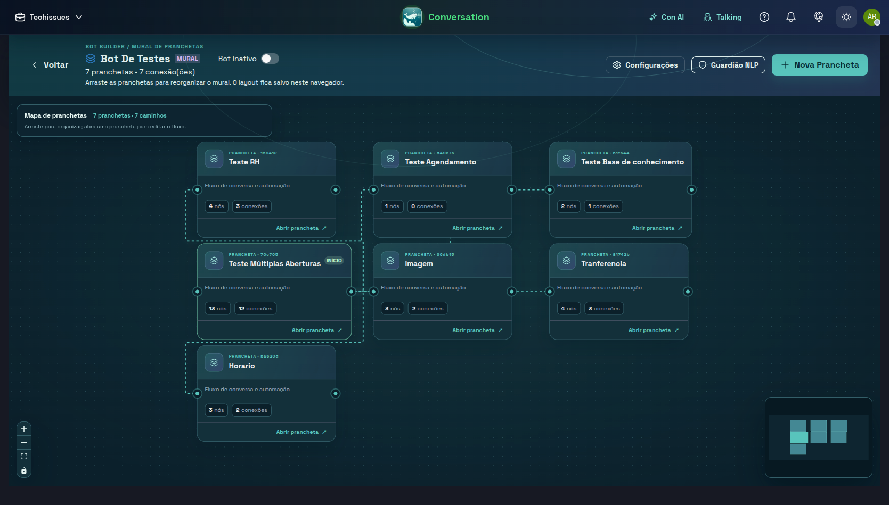Image resolution: width=889 pixels, height=505 pixels.
Task: Click the Teste Base de conhecimento stack icon
Action: [x=566, y=159]
